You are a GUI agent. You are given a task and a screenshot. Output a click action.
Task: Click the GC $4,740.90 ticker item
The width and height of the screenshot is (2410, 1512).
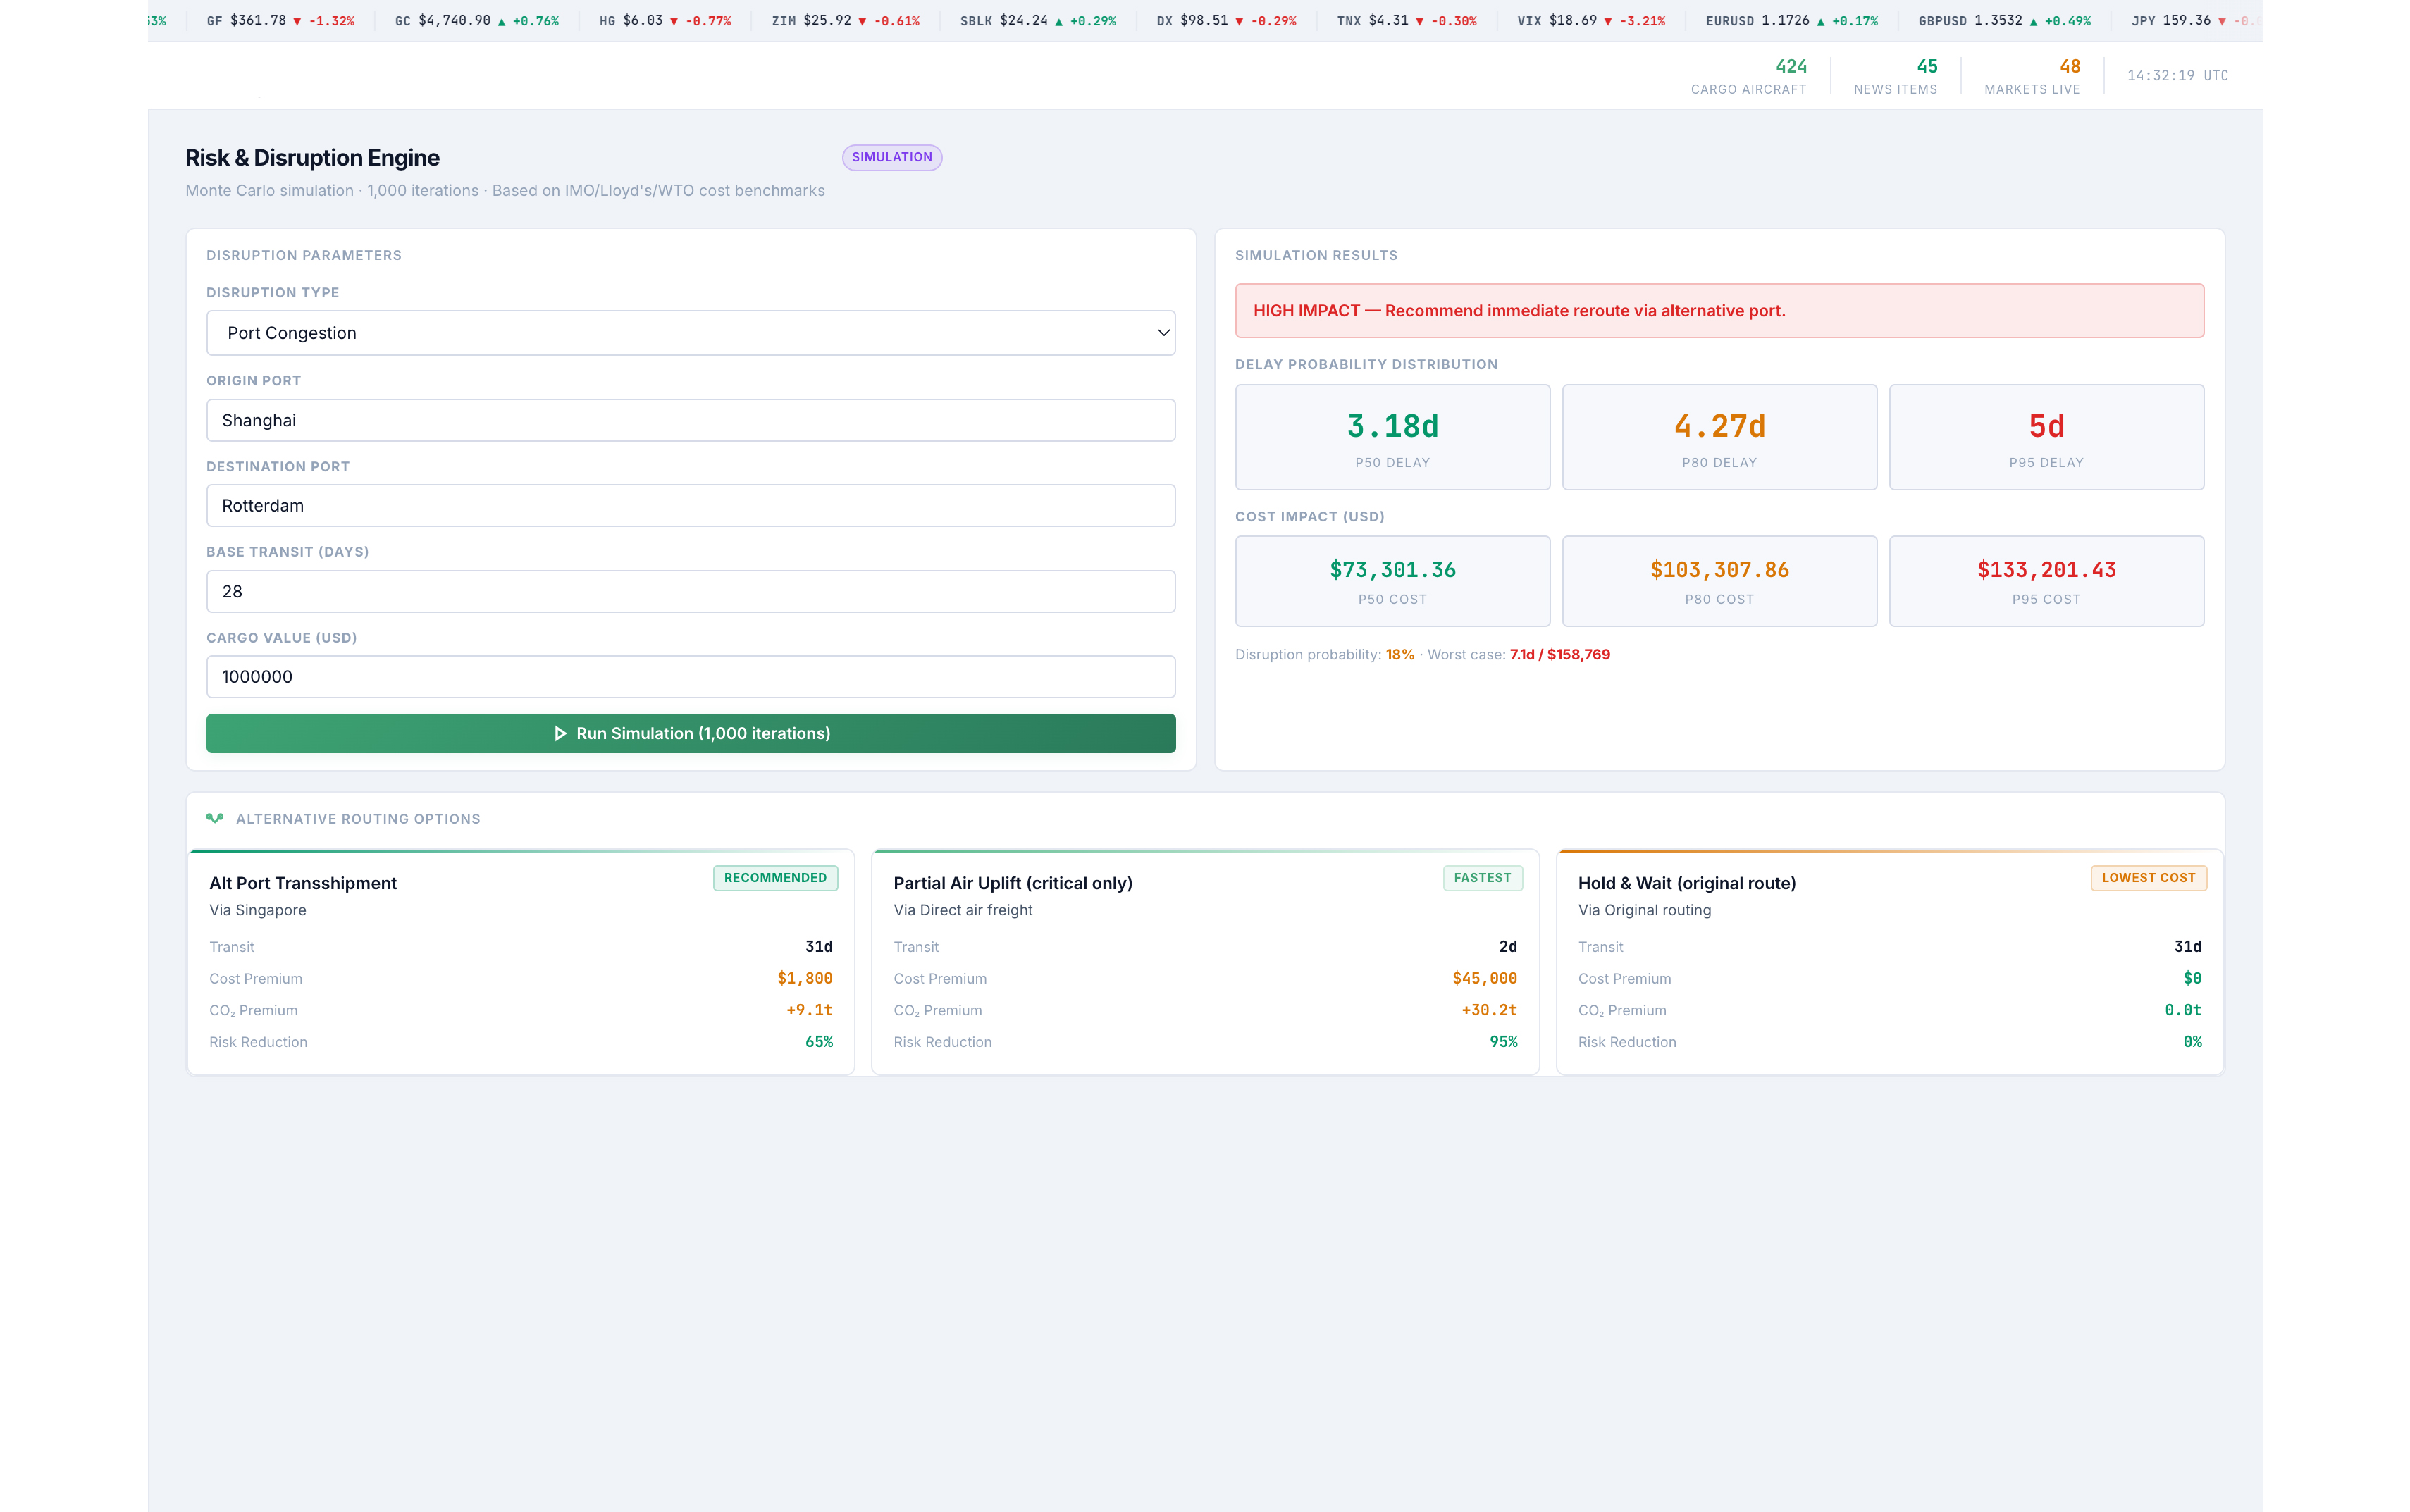(x=477, y=21)
